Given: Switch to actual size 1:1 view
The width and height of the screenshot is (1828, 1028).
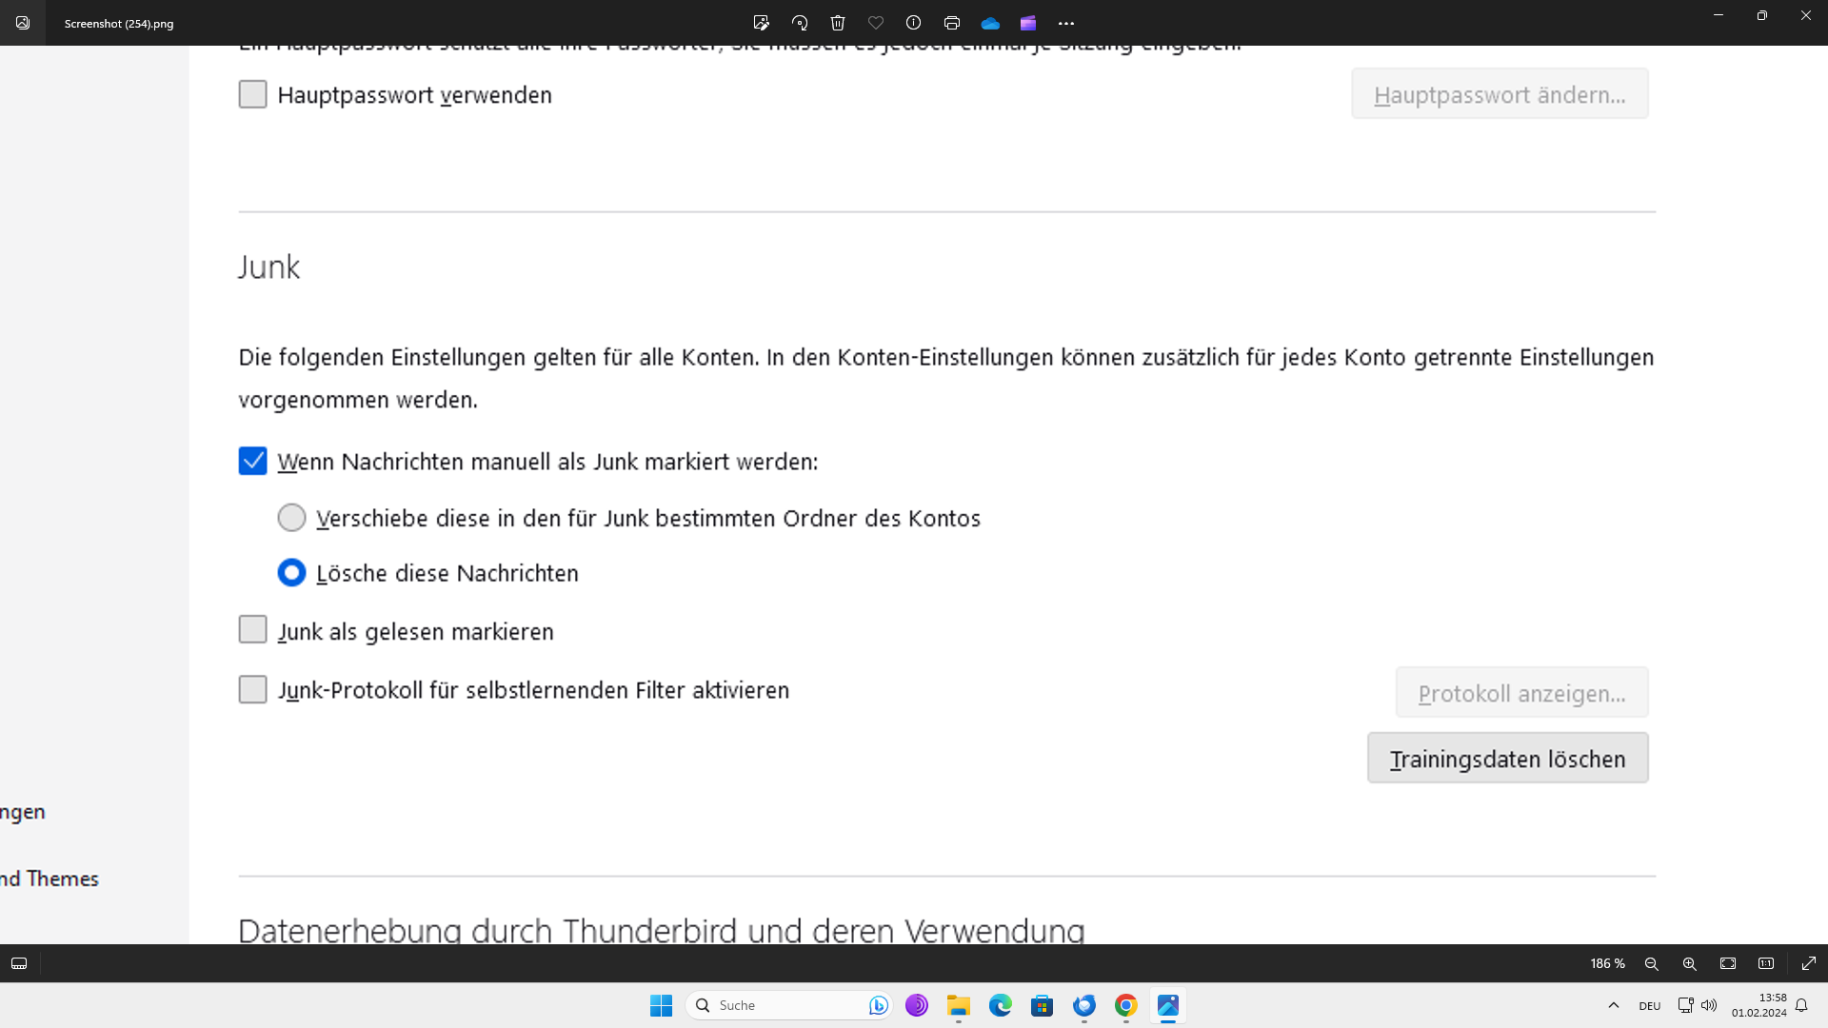Looking at the screenshot, I should (1766, 963).
